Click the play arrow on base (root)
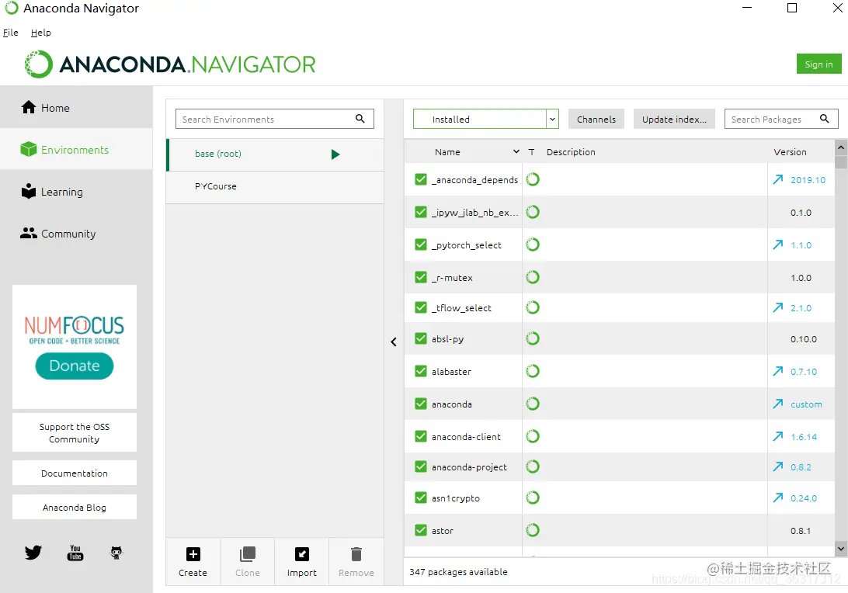848x593 pixels. pyautogui.click(x=335, y=154)
